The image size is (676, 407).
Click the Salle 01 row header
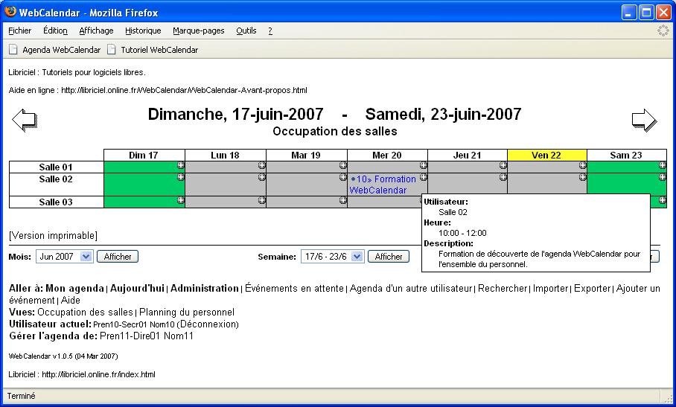coord(56,167)
